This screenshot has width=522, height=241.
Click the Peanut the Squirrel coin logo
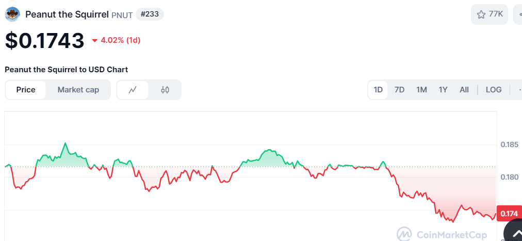tap(12, 14)
